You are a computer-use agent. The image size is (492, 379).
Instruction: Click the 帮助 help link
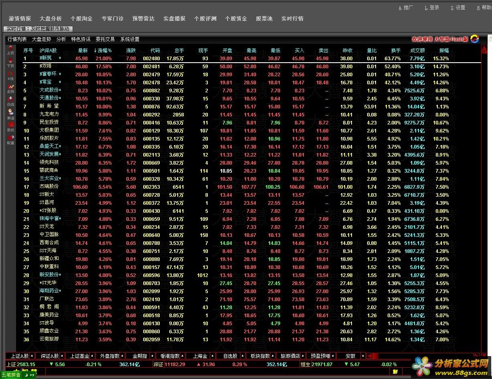[x=484, y=8]
